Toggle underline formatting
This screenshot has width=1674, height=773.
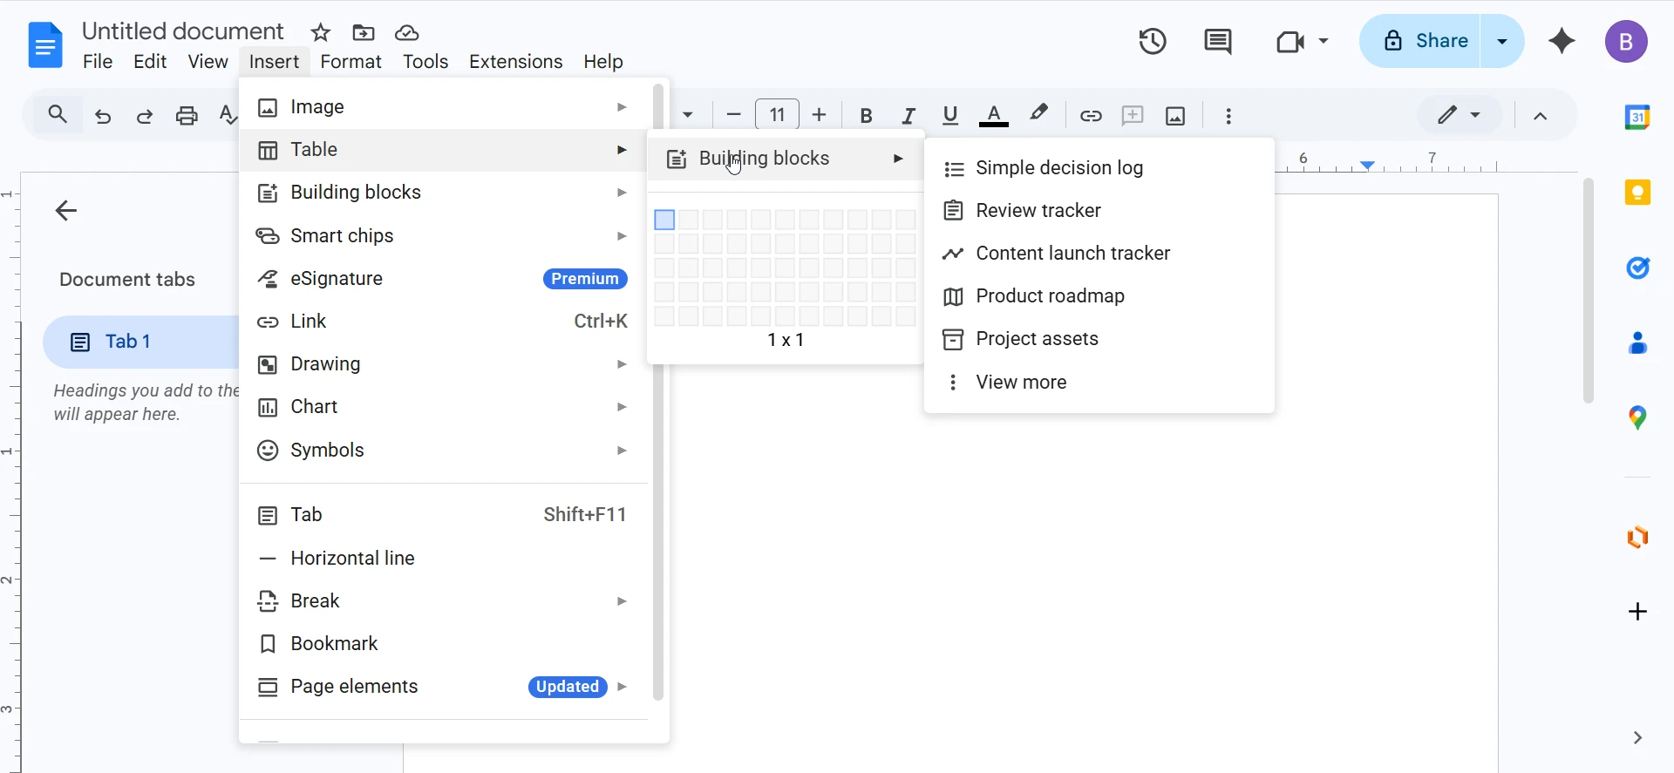click(950, 115)
